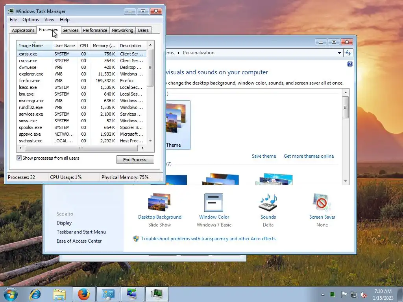The image size is (403, 302).
Task: Open Troubleshoot transparency and Aero effects link
Action: 208,239
